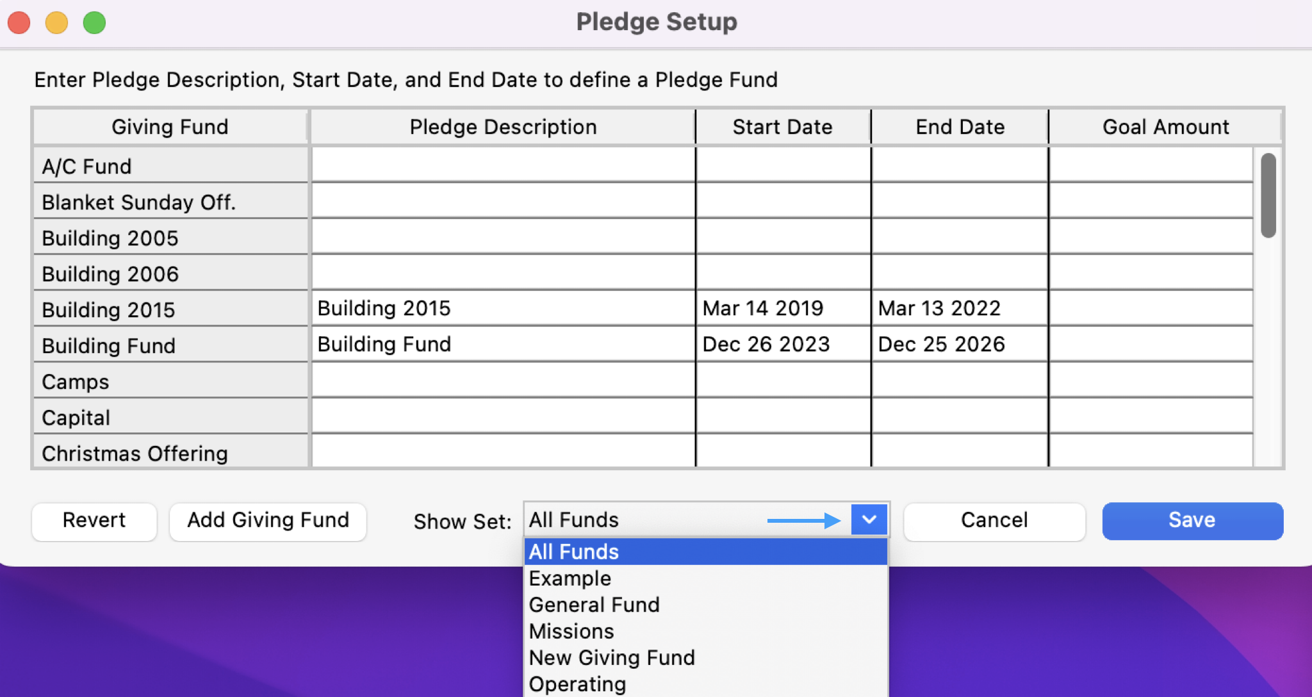
Task: Expand the Show Set dropdown chevron
Action: pos(869,520)
